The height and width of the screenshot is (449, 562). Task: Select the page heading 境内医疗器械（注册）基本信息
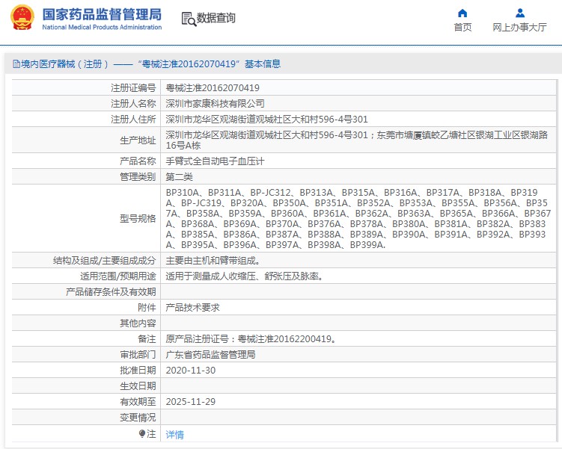(x=151, y=64)
